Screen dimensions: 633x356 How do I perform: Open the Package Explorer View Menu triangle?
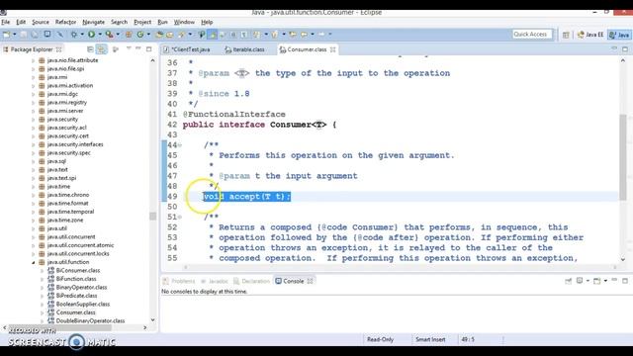[129, 48]
